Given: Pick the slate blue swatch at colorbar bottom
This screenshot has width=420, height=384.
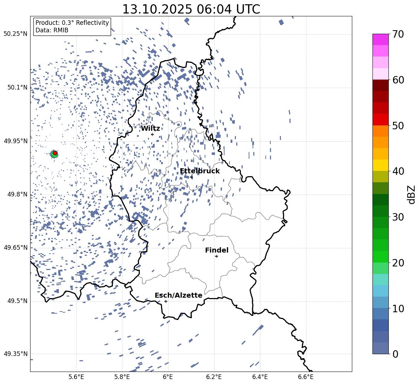Looking at the screenshot, I should coord(381,348).
